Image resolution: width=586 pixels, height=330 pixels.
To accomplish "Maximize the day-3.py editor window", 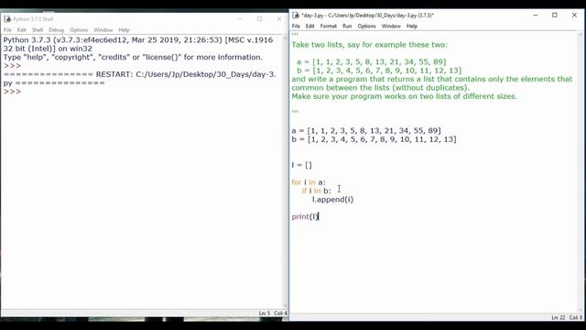I will point(555,15).
